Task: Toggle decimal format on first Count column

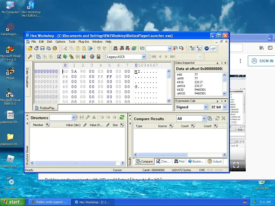Action: pyautogui.click(x=193, y=126)
